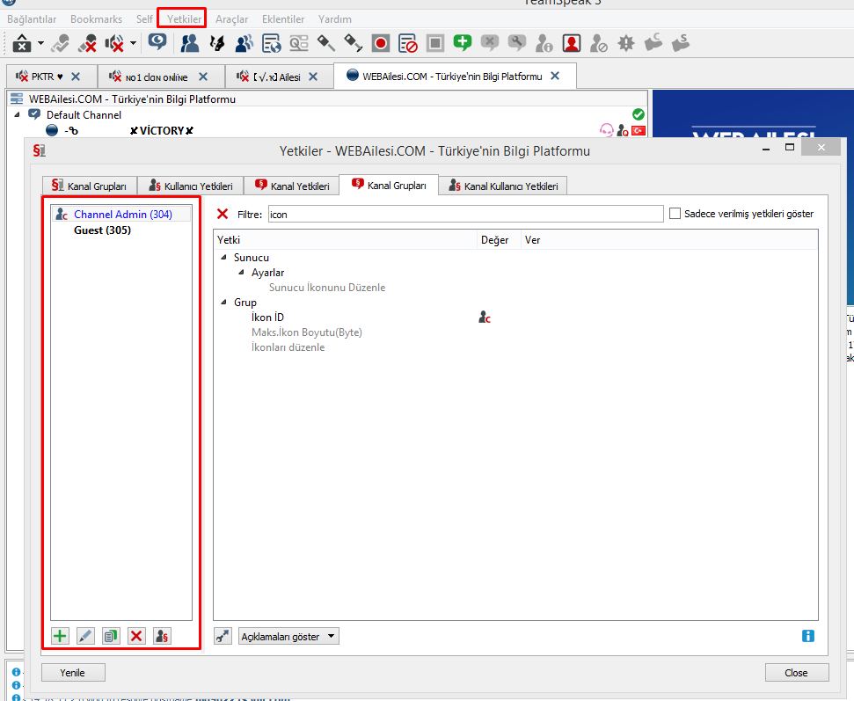Select VİCTORY user in channel tree
Image resolution: width=854 pixels, height=701 pixels.
[162, 131]
